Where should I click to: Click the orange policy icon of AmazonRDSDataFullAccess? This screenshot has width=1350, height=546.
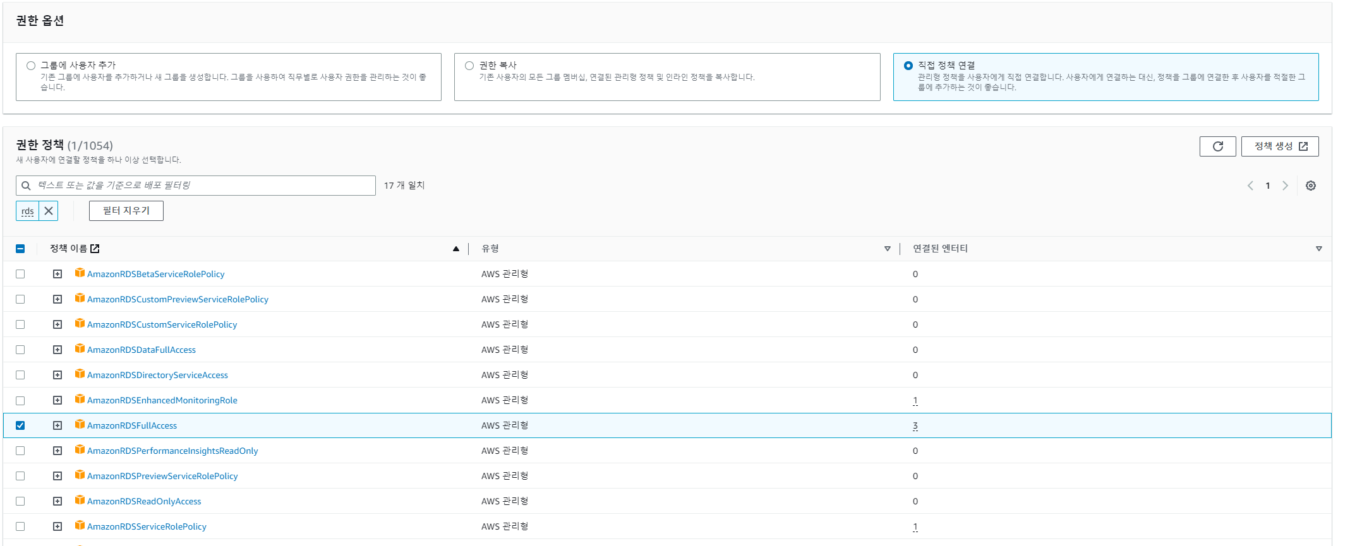tap(80, 348)
